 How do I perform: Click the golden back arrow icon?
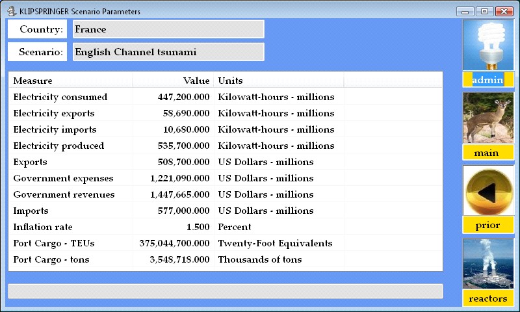(x=487, y=190)
